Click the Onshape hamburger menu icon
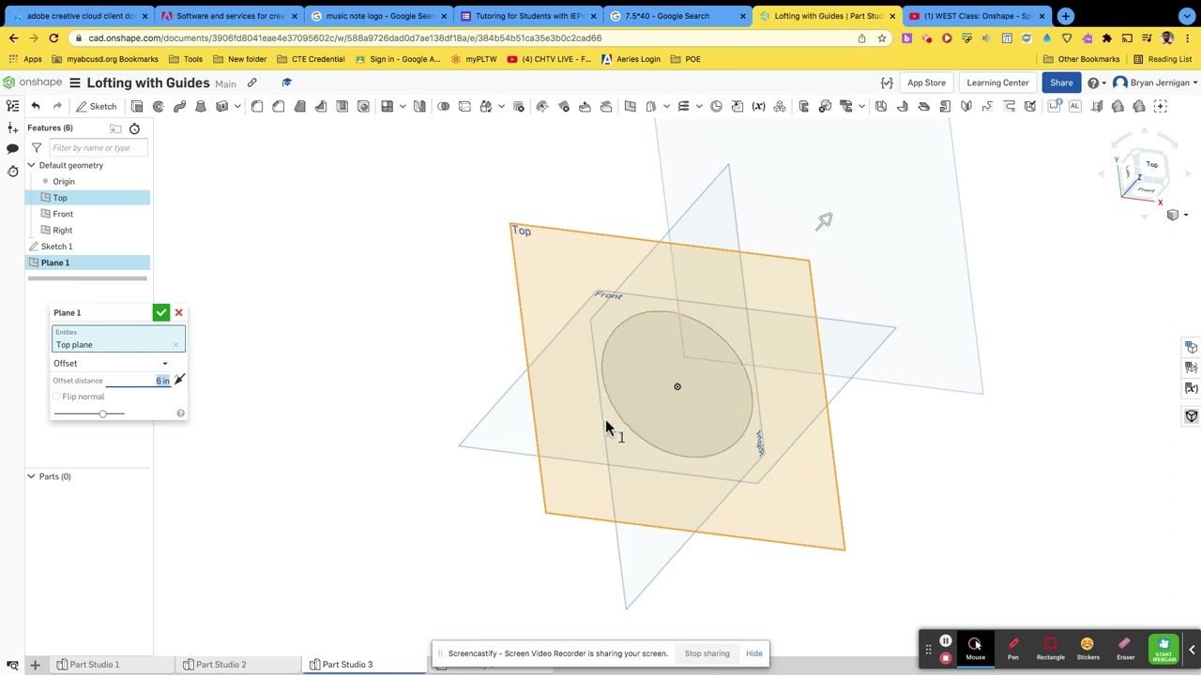This screenshot has height=675, width=1201. pyautogui.click(x=75, y=82)
